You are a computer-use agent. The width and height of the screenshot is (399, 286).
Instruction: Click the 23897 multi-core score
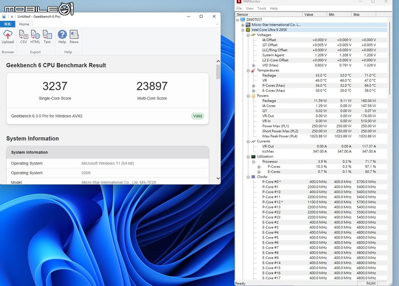(152, 86)
